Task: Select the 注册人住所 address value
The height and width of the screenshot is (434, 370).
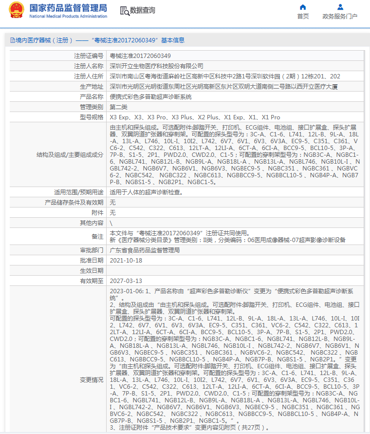Action: click(x=225, y=76)
